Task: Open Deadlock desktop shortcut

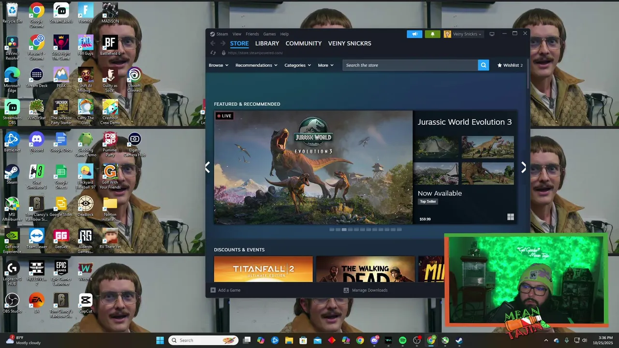Action: pos(86,206)
